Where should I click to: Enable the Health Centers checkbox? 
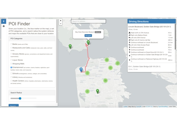[x=11, y=81]
